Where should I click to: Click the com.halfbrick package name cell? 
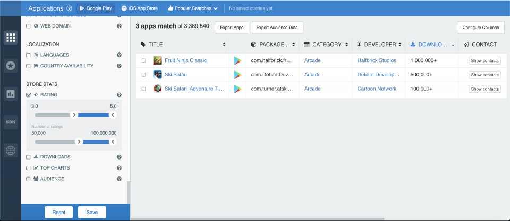point(272,60)
